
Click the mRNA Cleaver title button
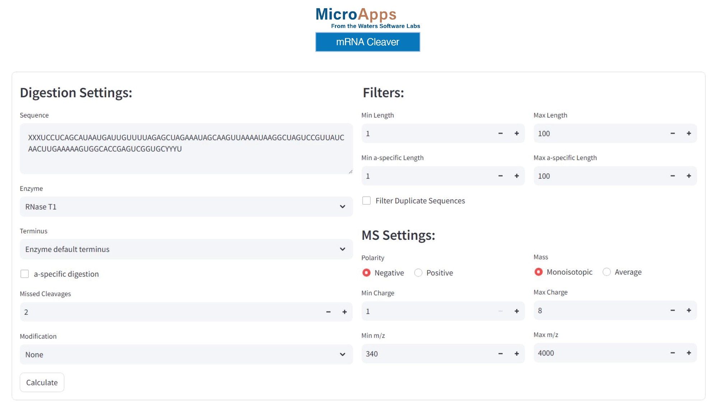[368, 41]
